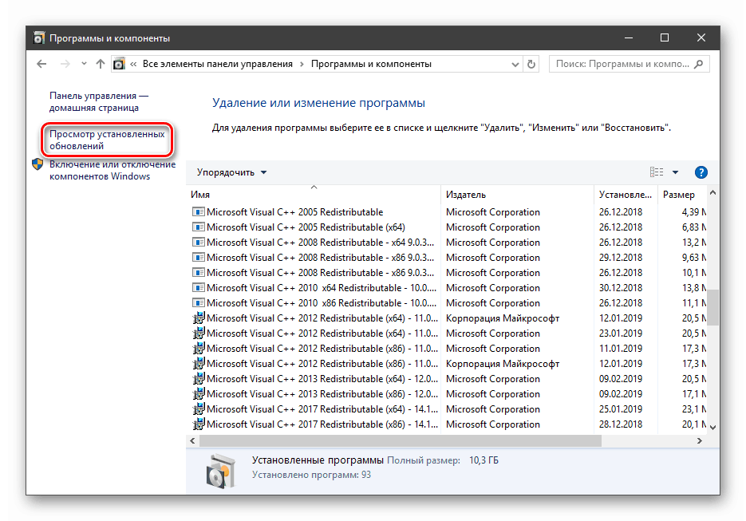Viewport: 746px width, 521px height.
Task: Click the vertical scrollbar thumb
Action: (712, 307)
